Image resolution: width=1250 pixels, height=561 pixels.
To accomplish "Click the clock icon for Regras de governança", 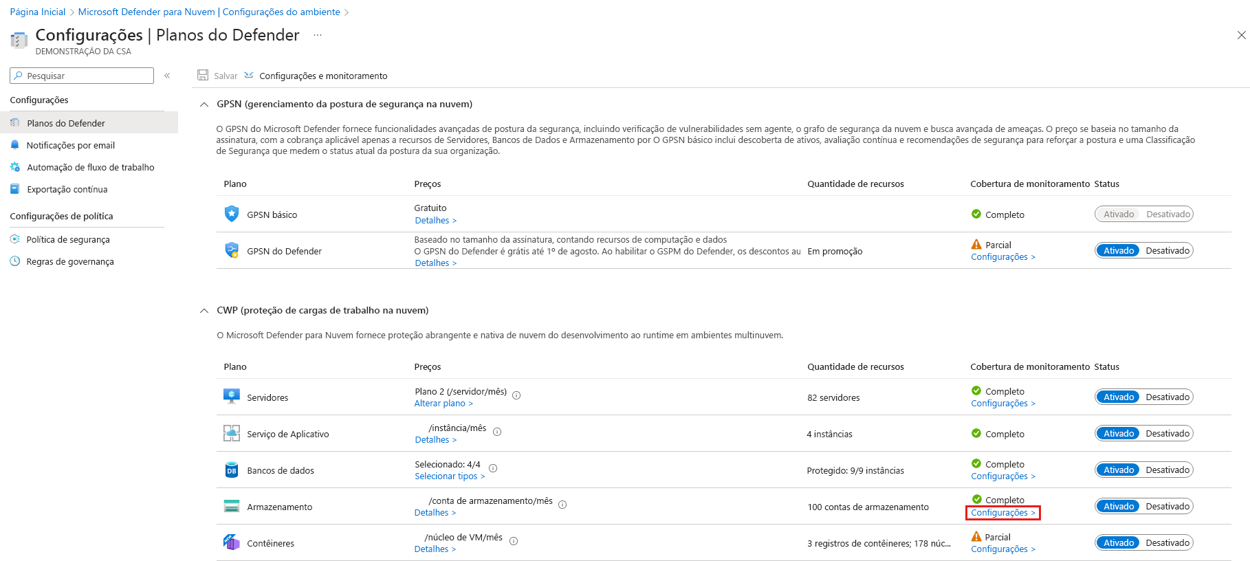I will (15, 261).
